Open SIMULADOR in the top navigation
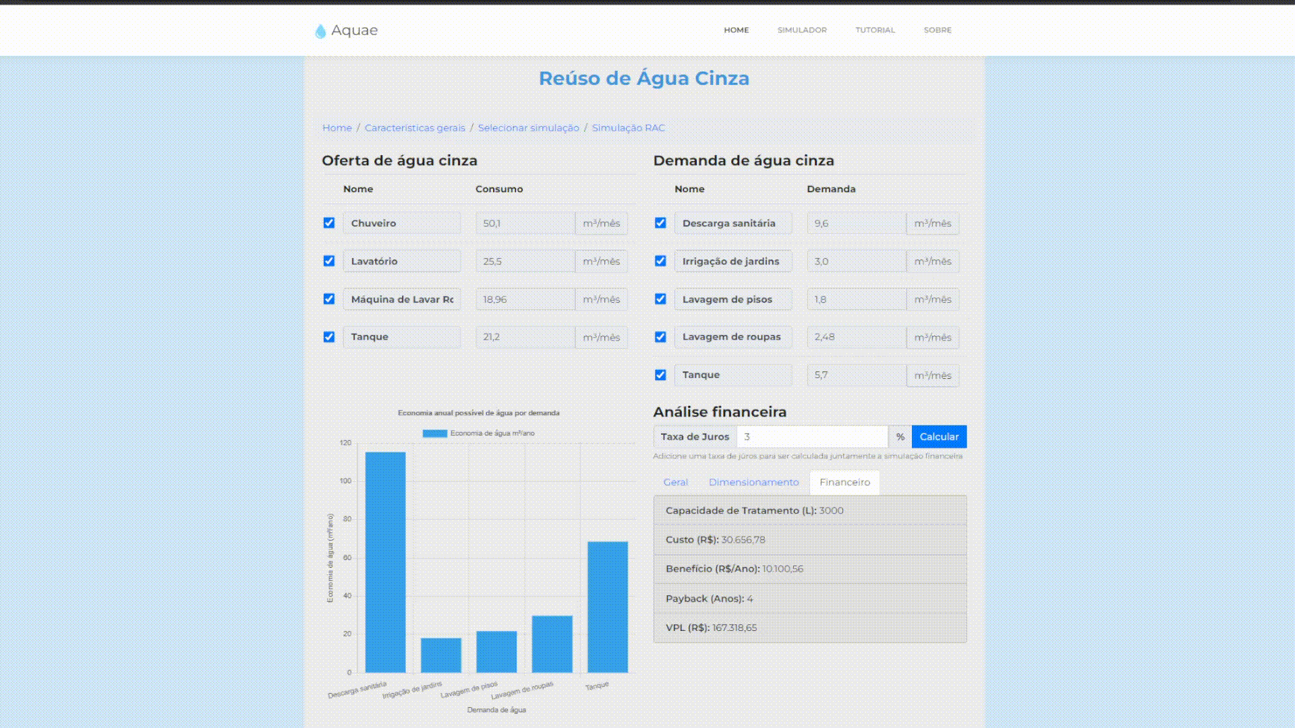The height and width of the screenshot is (728, 1295). (x=802, y=30)
